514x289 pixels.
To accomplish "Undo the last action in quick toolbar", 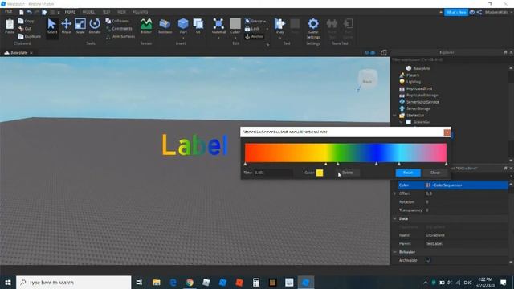I will click(x=29, y=12).
